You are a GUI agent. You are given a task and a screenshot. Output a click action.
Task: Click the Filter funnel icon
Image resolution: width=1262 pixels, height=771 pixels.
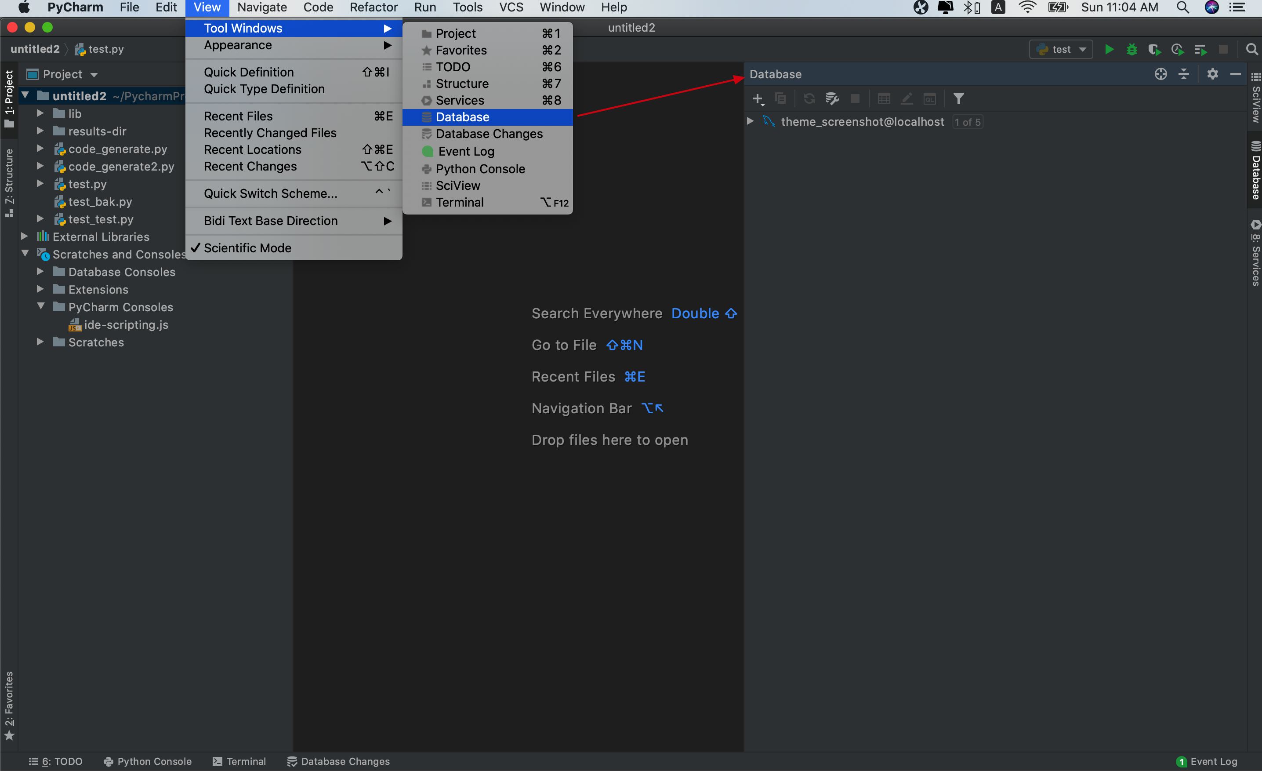[x=958, y=98]
